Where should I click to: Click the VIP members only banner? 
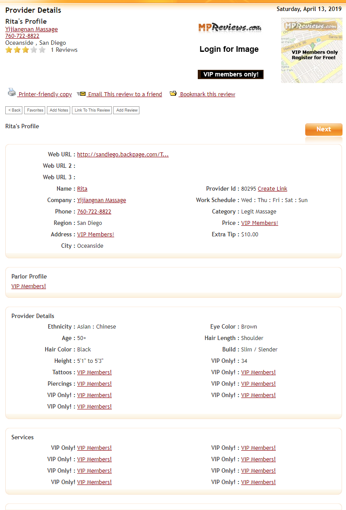pyautogui.click(x=231, y=74)
